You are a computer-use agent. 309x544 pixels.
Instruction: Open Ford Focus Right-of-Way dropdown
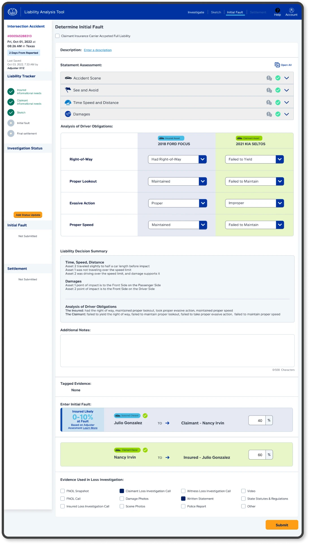click(x=177, y=159)
